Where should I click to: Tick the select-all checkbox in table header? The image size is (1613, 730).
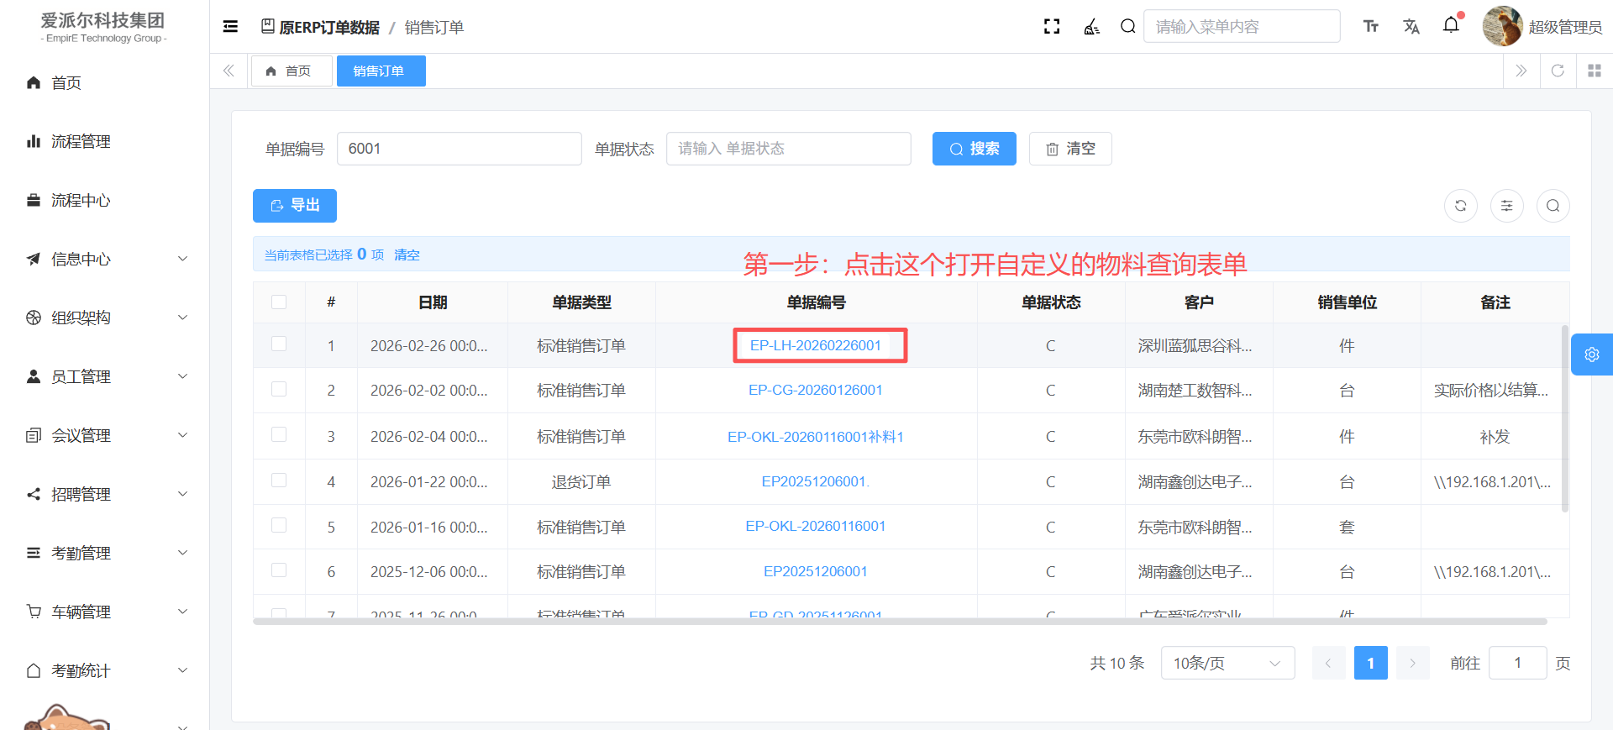(279, 302)
